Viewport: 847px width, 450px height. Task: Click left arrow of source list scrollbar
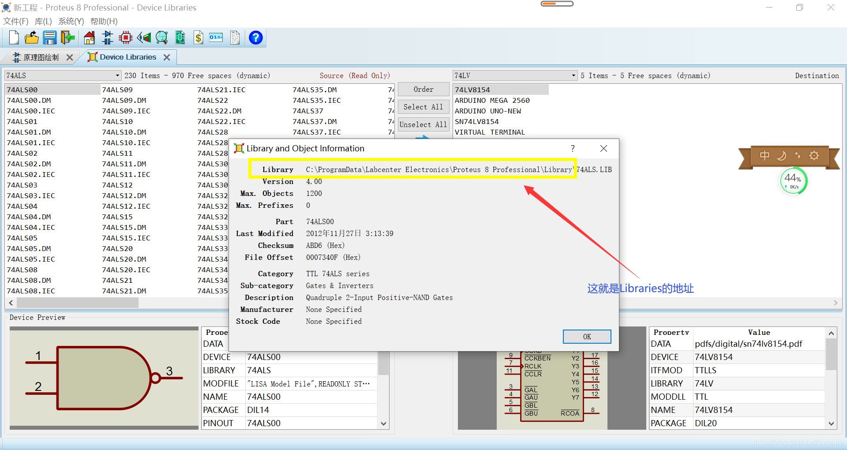(x=11, y=303)
